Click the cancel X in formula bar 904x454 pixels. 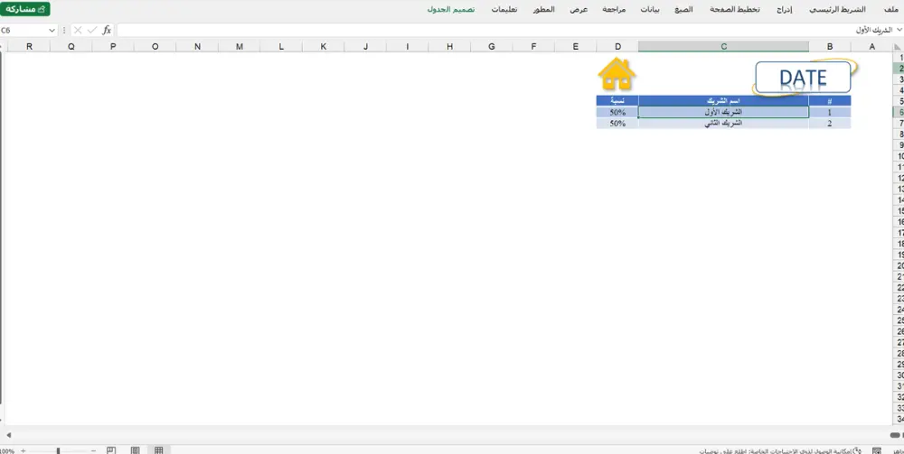tap(78, 30)
